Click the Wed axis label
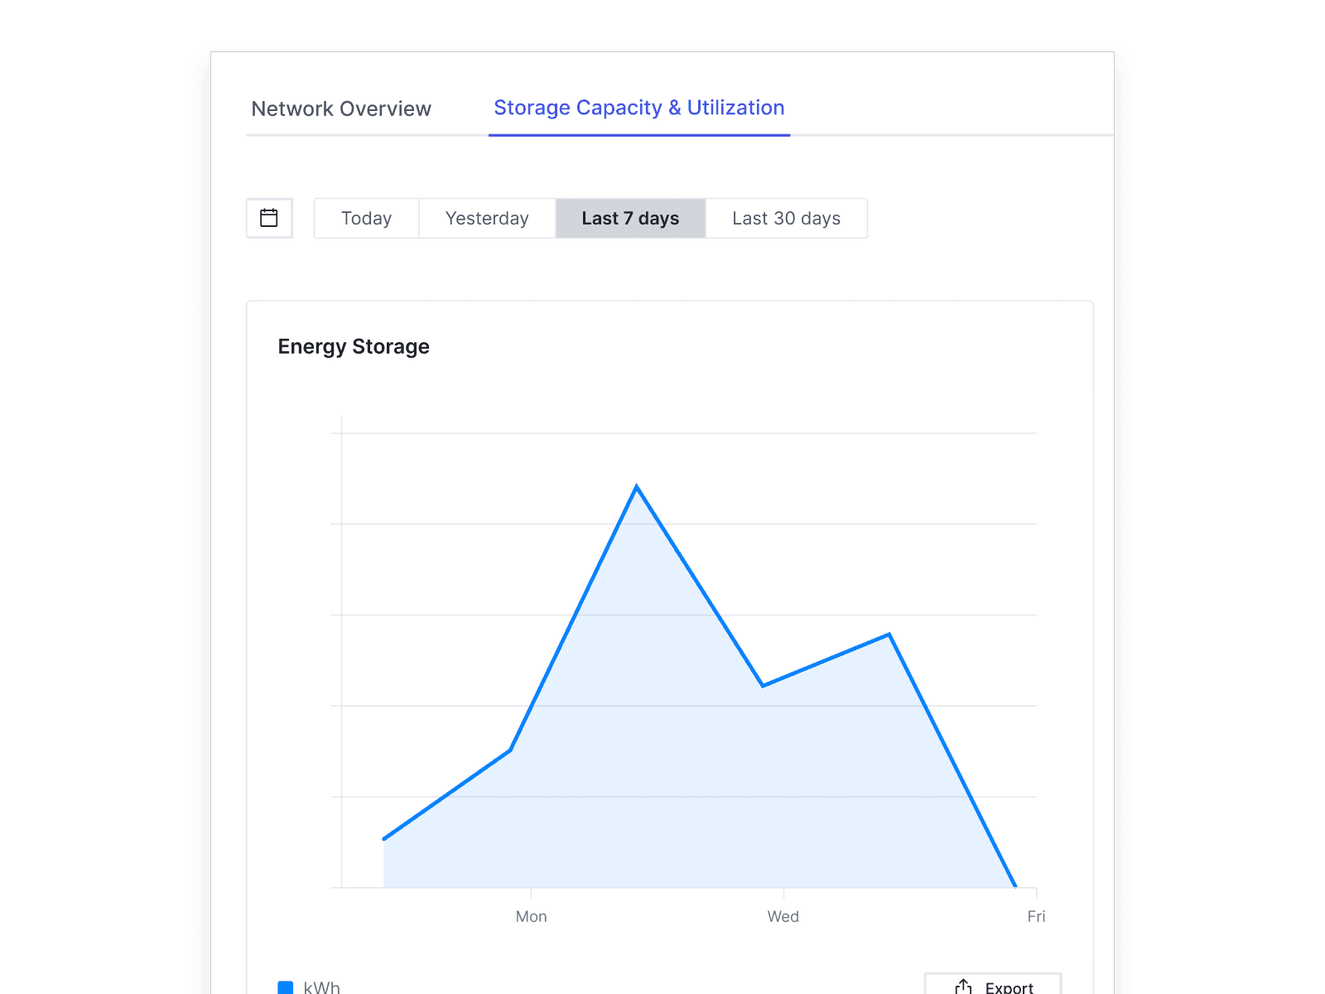 pos(782,916)
